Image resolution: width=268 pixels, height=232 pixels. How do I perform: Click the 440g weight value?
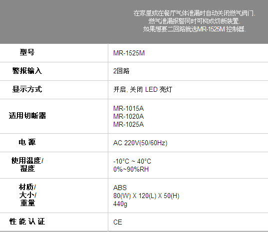[x=120, y=204]
